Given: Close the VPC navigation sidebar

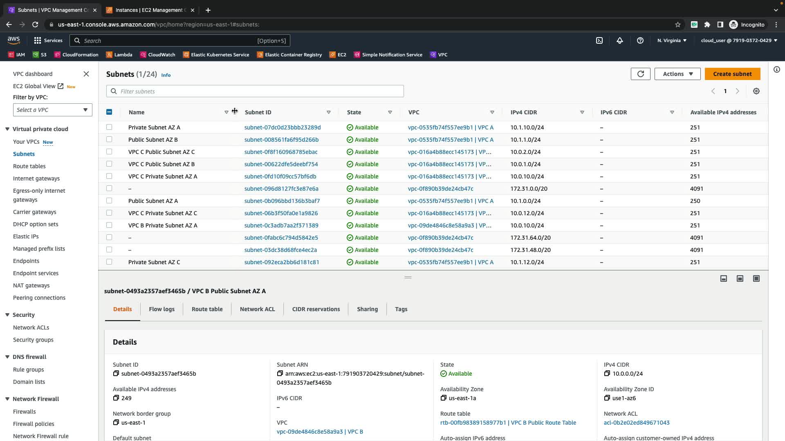Looking at the screenshot, I should pyautogui.click(x=86, y=74).
